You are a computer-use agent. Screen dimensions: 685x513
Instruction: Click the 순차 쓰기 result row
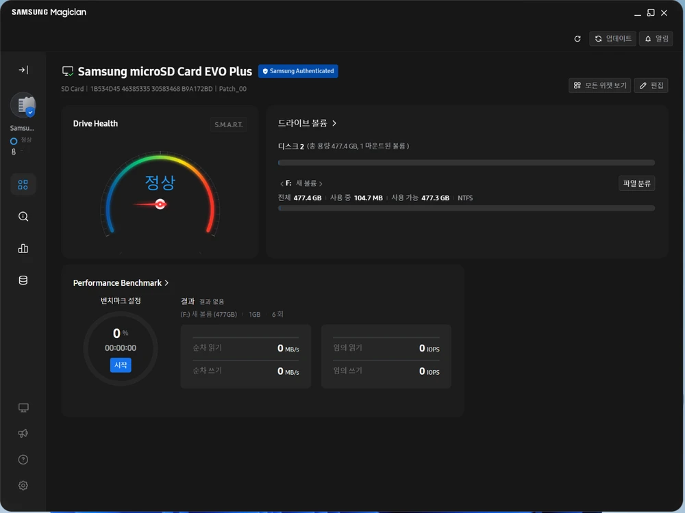click(x=245, y=371)
